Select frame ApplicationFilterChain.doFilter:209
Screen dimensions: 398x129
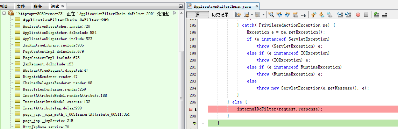pyautogui.click(x=66, y=20)
